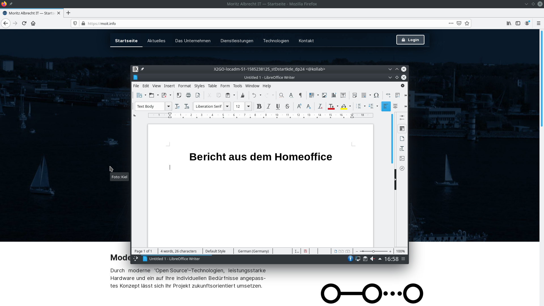This screenshot has height=306, width=544.
Task: Toggle formatting marks pilcrow button
Action: coord(300,95)
